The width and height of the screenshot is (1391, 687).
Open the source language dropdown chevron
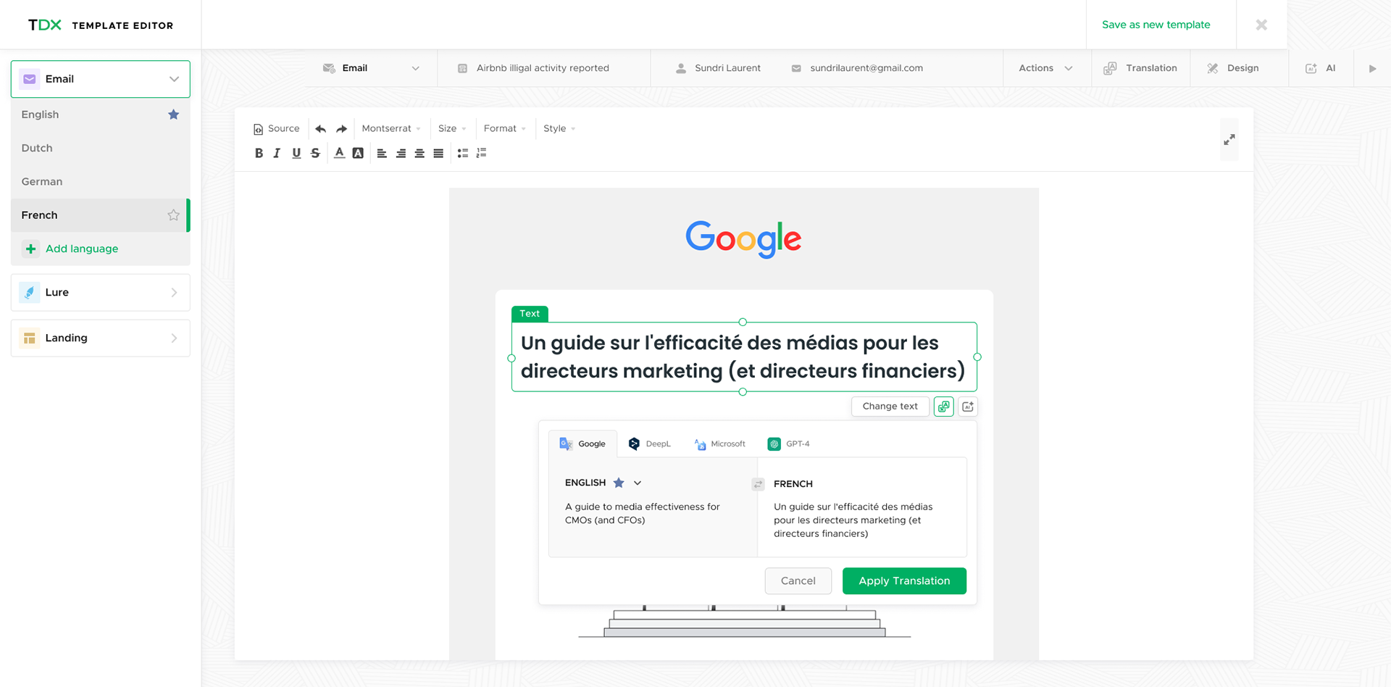[x=638, y=483]
